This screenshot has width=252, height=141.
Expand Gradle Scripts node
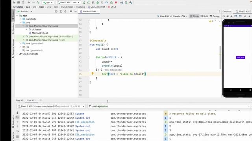coord(17,54)
